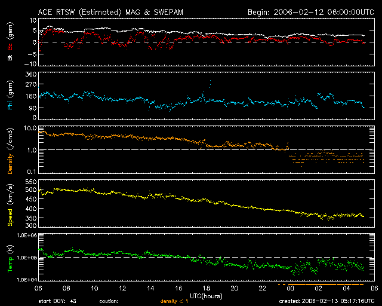382x306 pixels.
Task: Click the '14' hour tick label on the x-axis
Action: (x=150, y=288)
